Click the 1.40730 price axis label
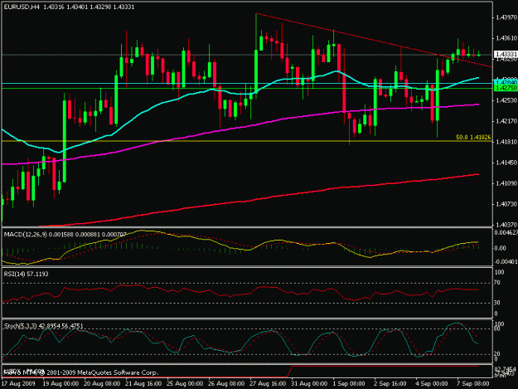 tap(506, 204)
